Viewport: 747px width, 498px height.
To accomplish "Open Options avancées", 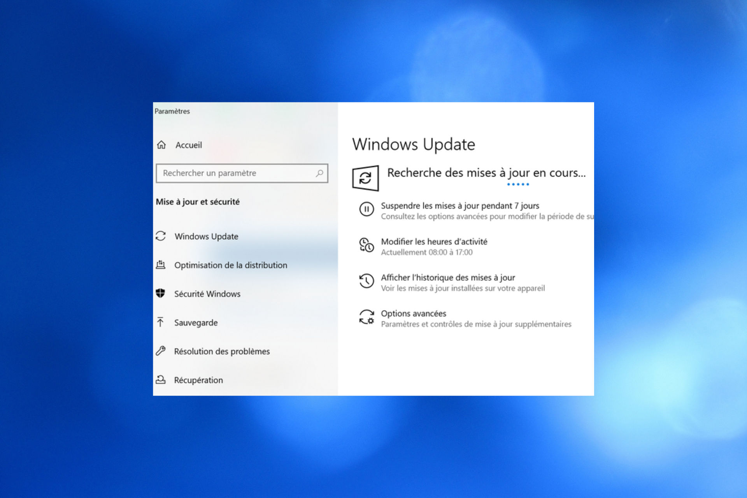I will 414,314.
